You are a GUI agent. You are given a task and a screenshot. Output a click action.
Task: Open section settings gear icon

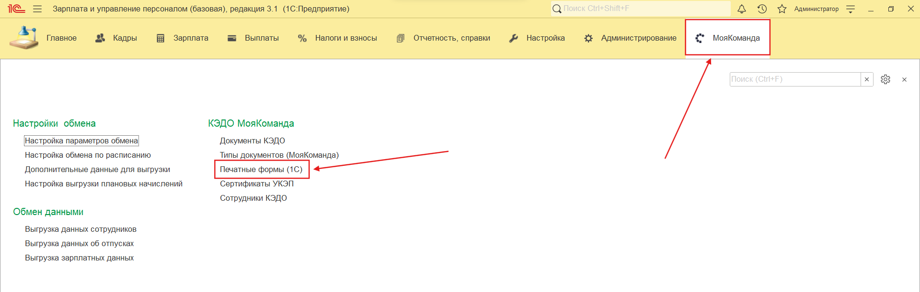tap(885, 79)
